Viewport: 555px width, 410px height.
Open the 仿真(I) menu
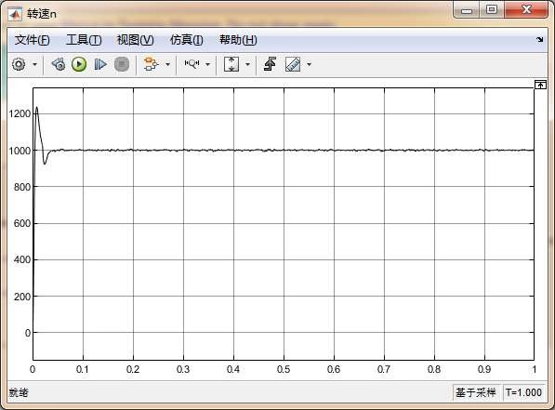[187, 40]
